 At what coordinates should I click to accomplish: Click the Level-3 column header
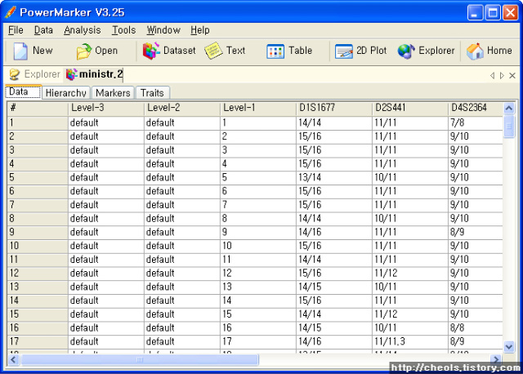coord(106,108)
